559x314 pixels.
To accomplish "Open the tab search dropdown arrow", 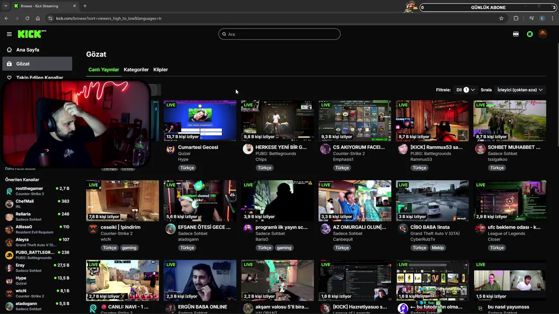I will (5, 6).
